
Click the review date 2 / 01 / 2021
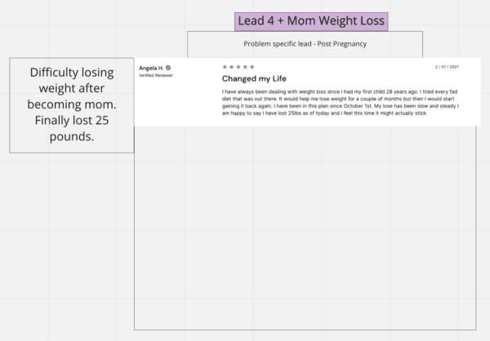click(447, 67)
